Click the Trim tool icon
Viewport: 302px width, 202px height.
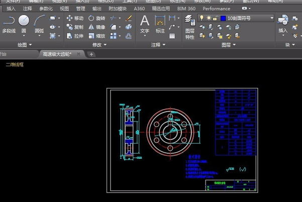pos(113,18)
